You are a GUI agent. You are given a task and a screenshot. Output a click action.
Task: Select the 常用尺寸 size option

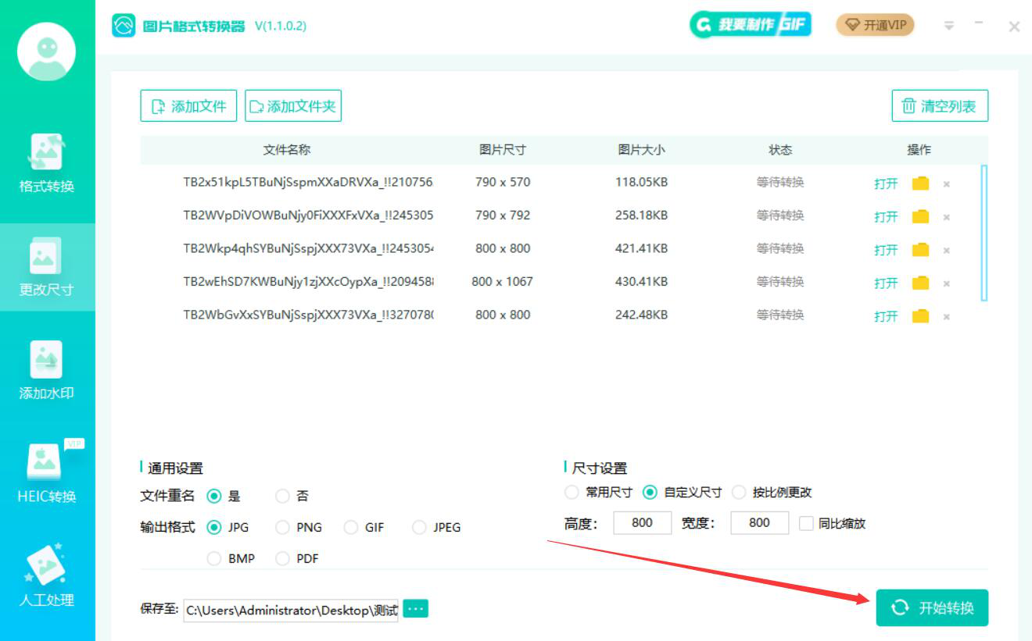(x=572, y=493)
